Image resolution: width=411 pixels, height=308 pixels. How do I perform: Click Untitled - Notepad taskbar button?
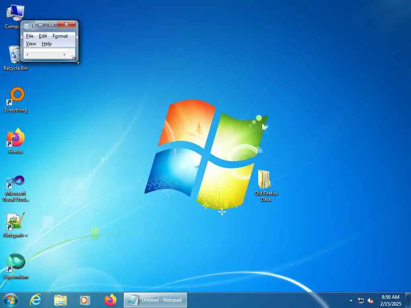pos(155,300)
